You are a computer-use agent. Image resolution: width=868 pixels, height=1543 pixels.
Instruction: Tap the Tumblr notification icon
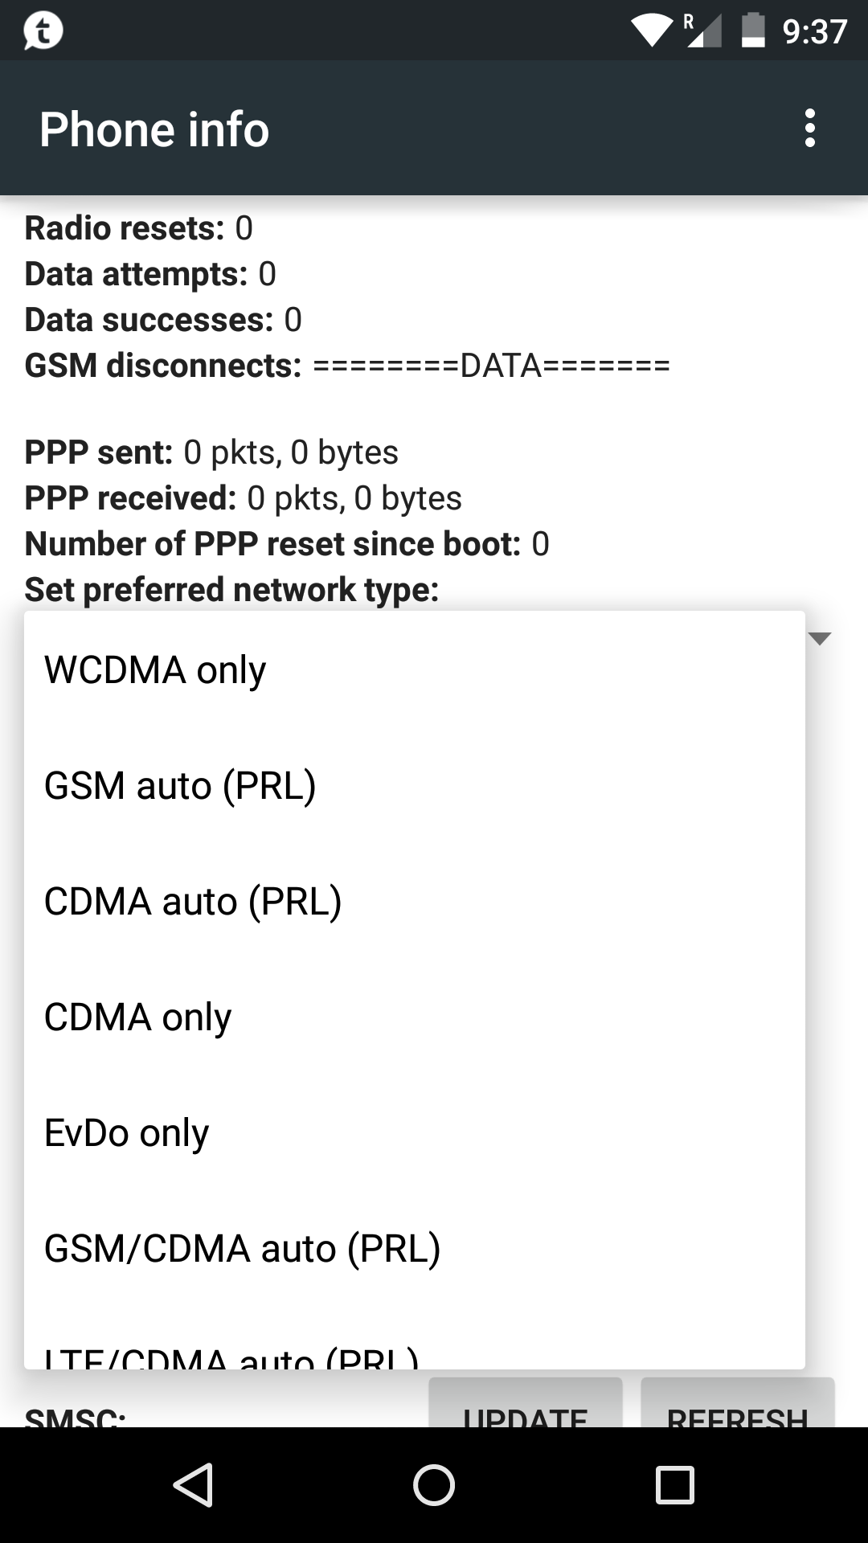pos(43,31)
